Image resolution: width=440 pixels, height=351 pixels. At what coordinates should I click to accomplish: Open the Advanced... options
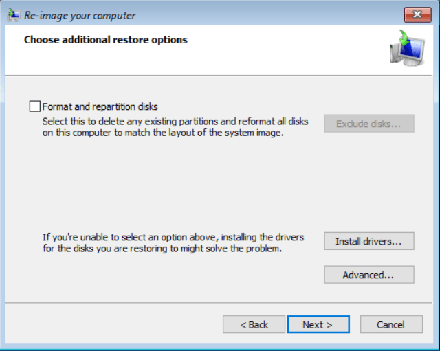(x=368, y=275)
